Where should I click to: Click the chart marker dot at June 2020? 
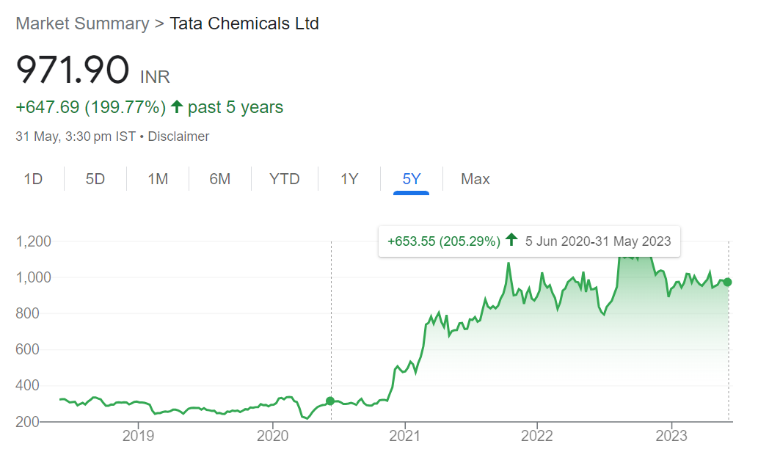tap(330, 401)
